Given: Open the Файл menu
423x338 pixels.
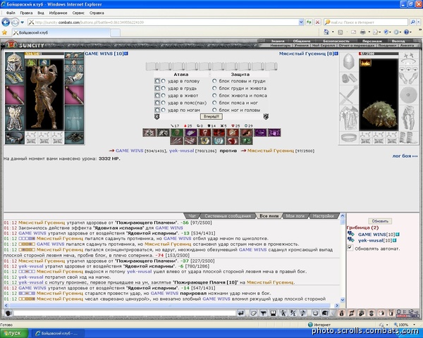Looking at the screenshot, I should pos(11,13).
